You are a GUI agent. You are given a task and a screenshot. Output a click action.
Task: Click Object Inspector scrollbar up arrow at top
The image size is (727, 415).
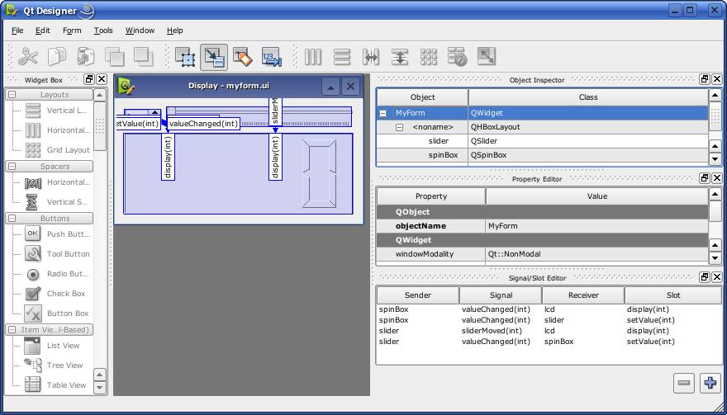pos(715,96)
